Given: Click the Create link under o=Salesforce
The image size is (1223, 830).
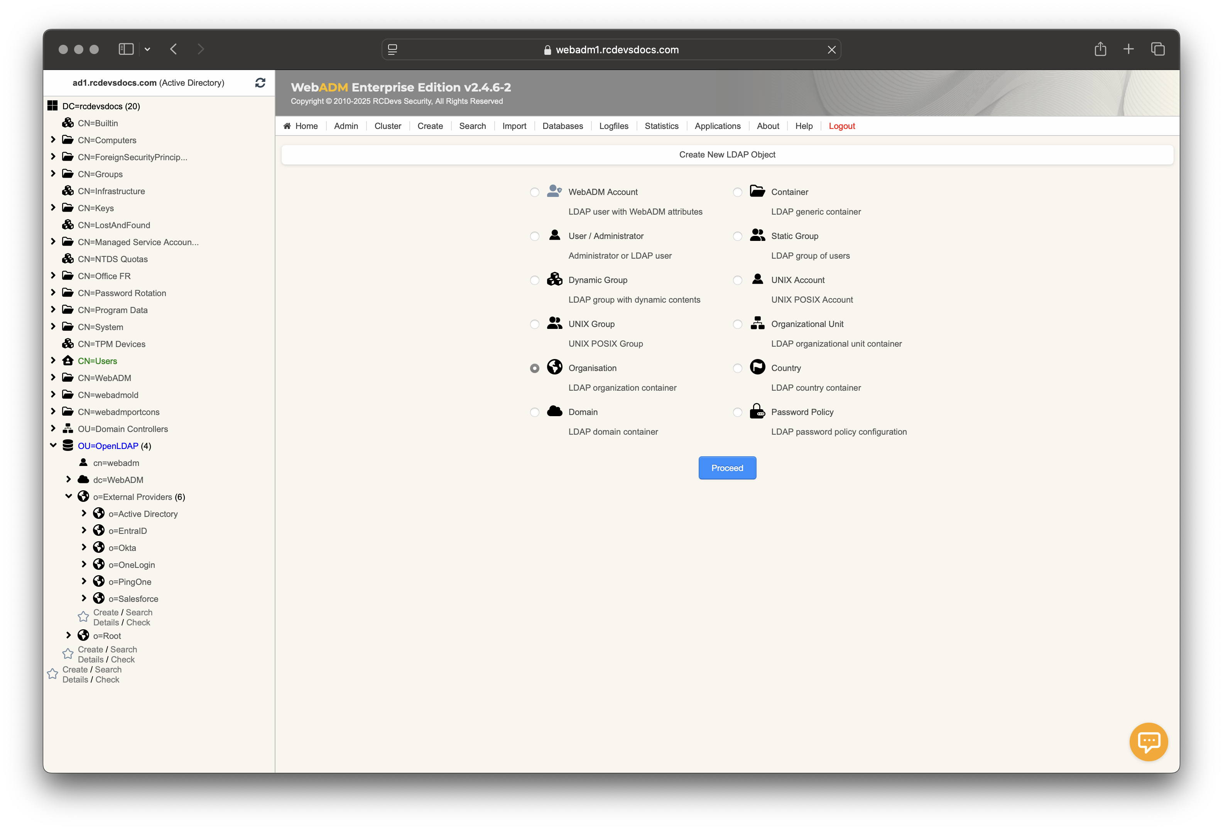Looking at the screenshot, I should pyautogui.click(x=106, y=612).
